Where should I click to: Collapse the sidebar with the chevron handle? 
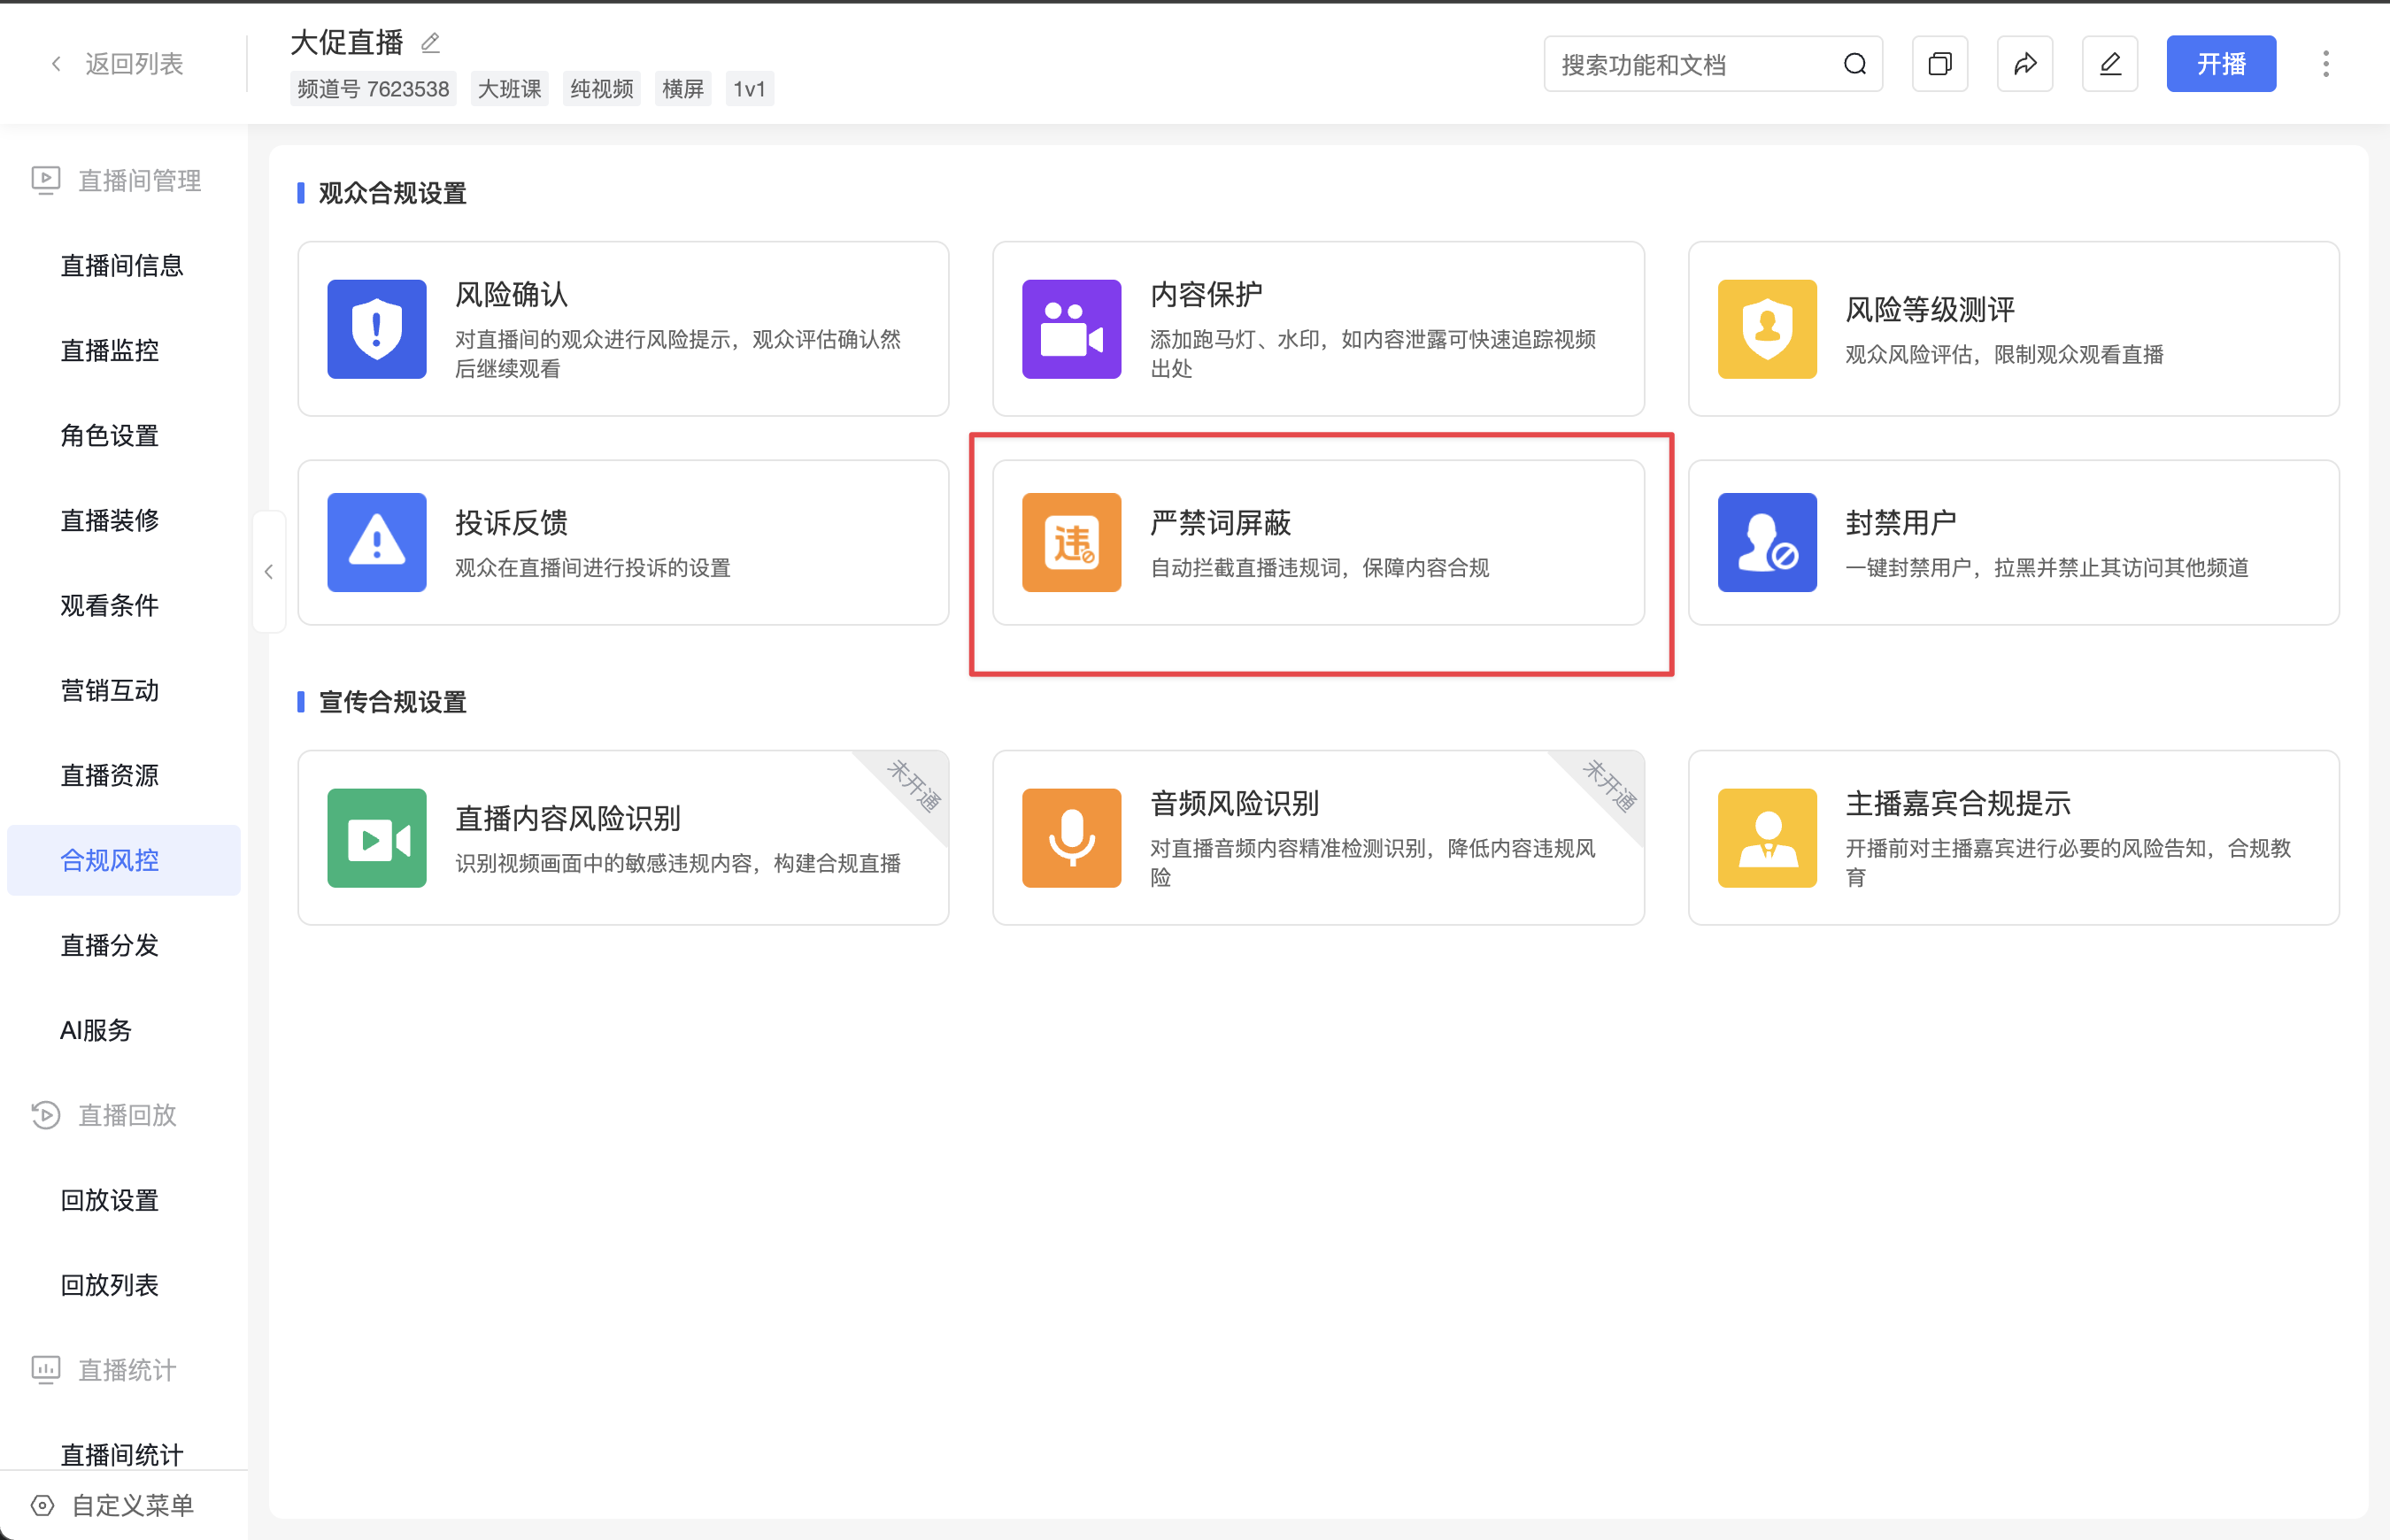coord(269,572)
